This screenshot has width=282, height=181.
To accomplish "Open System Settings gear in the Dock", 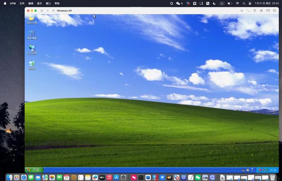I will pos(123,178).
